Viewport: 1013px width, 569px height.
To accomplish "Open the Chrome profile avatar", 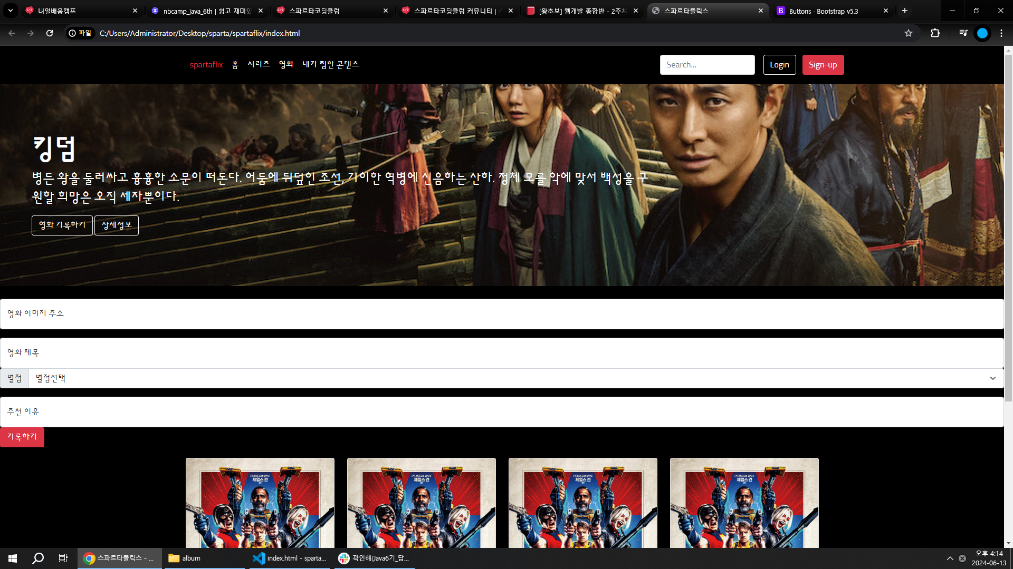I will (x=982, y=33).
